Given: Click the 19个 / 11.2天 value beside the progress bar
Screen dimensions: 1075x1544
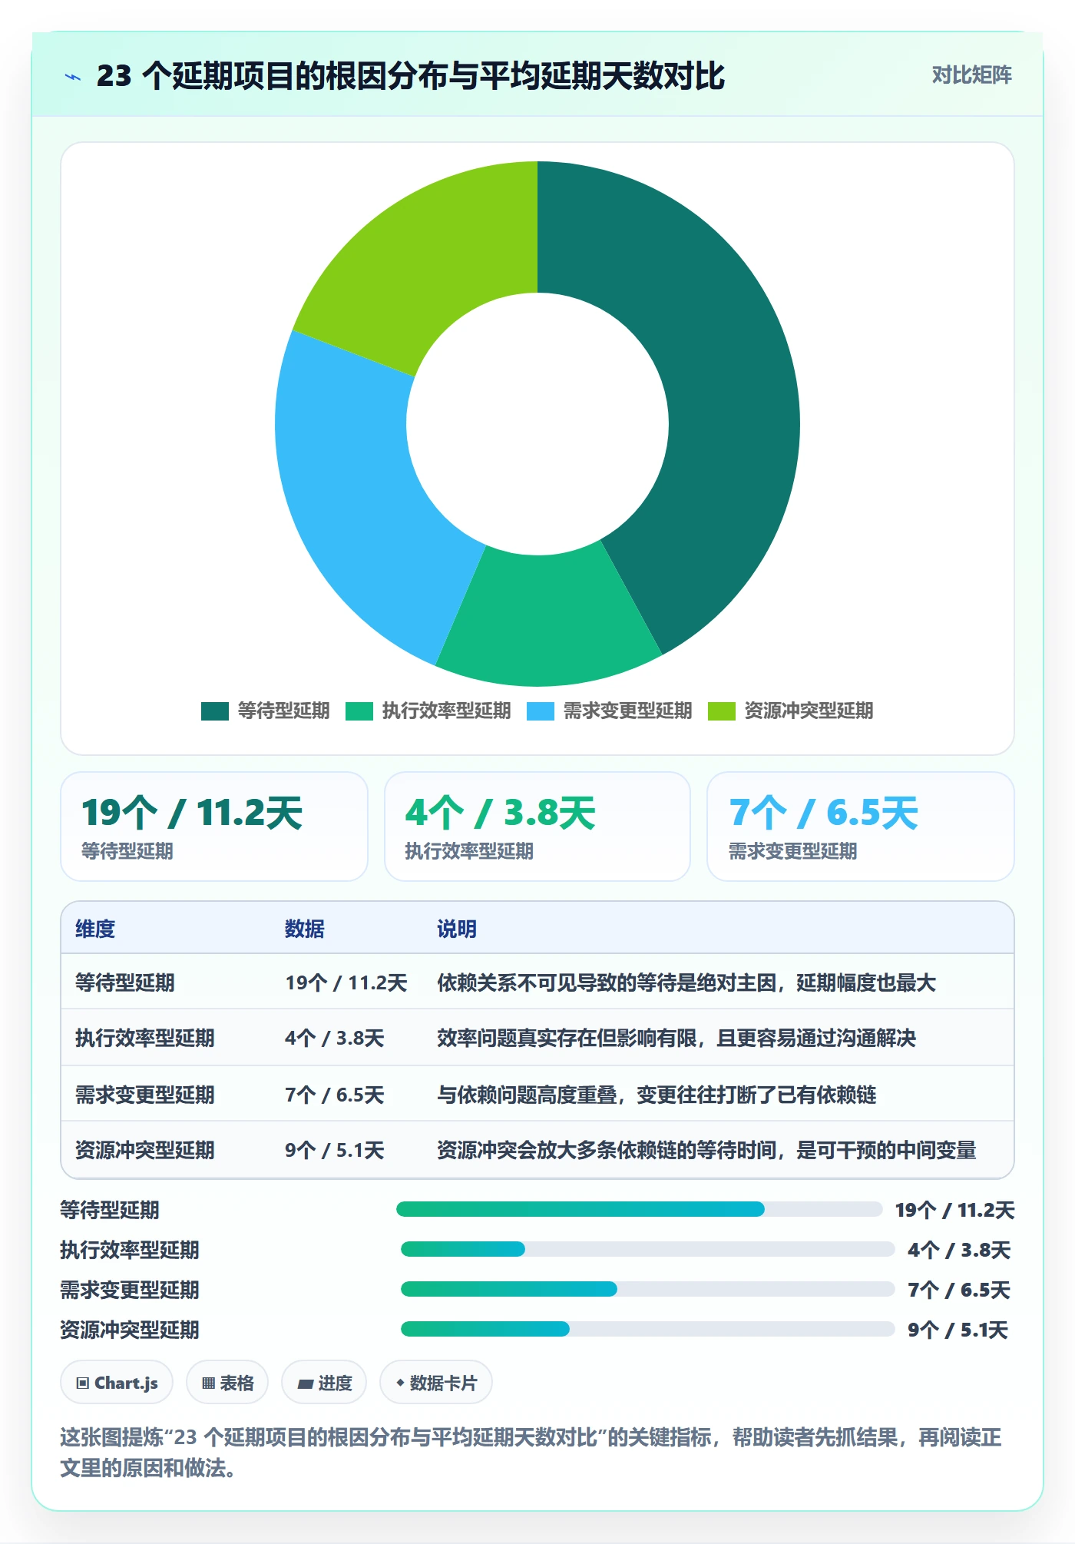Looking at the screenshot, I should pos(955,1210).
